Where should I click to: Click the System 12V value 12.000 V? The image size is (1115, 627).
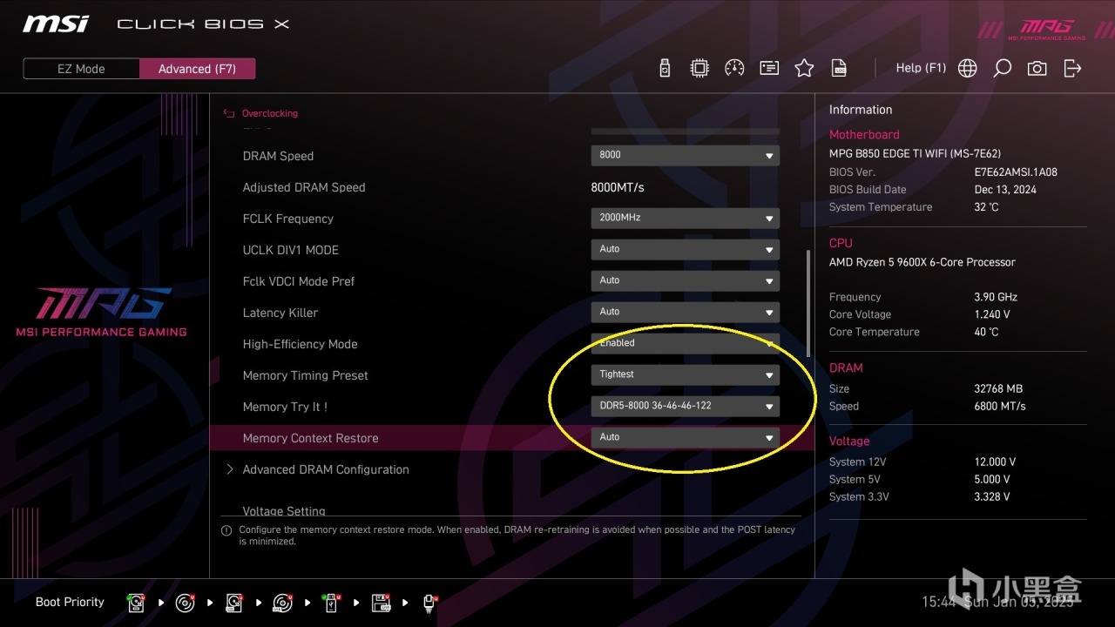[x=995, y=462]
